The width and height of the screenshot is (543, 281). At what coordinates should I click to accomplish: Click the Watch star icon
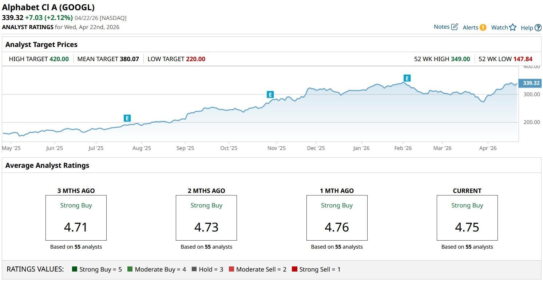(x=513, y=27)
